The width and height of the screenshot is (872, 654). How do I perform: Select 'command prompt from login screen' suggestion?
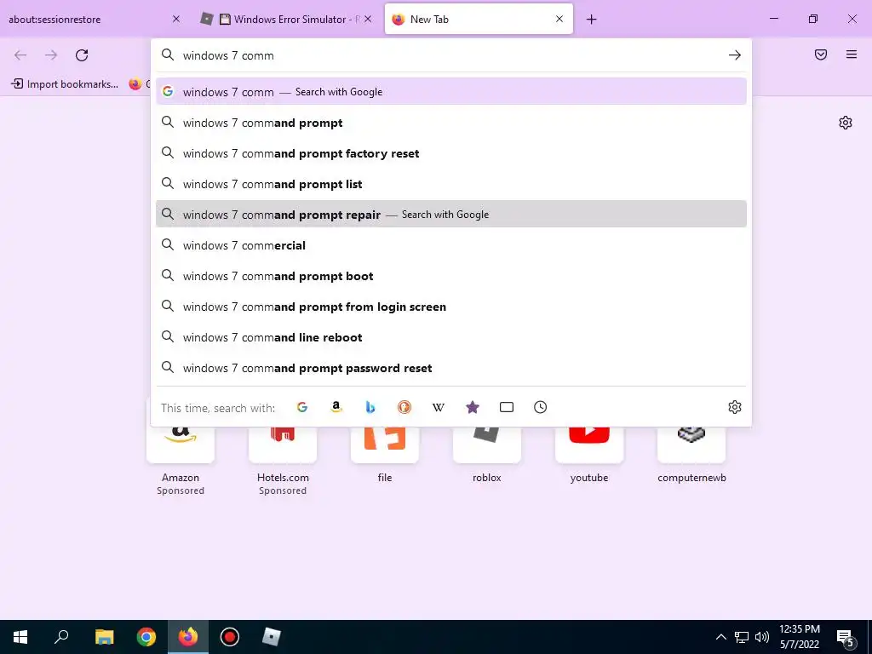point(451,307)
